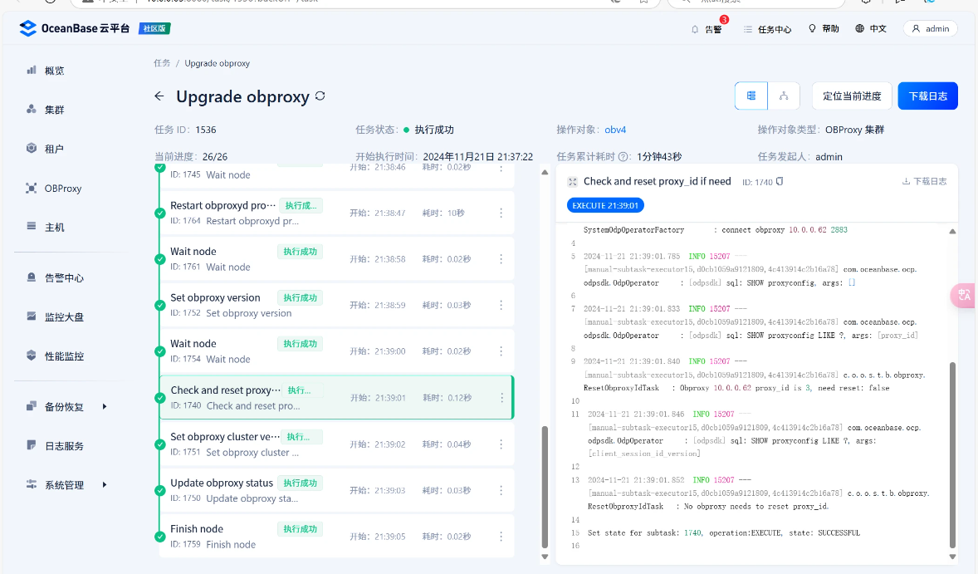Screen dimensions: 978x574
Task: Click the 定位当前进度 button
Action: pos(852,96)
